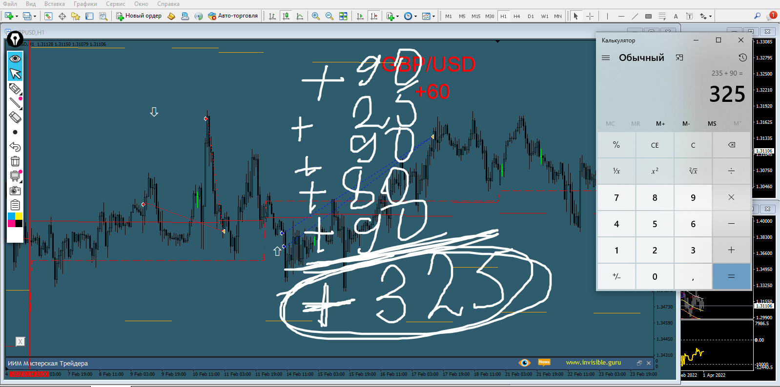Expand the periods clock dropdown
Viewport: 780px width, 387px height.
tap(415, 17)
